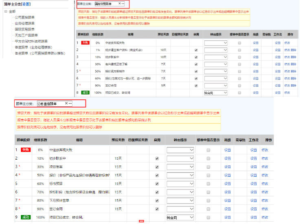Expand the 转出提示 dropdown for the 下月预计签单 row
The height and width of the screenshot is (224, 305).
tap(180, 201)
